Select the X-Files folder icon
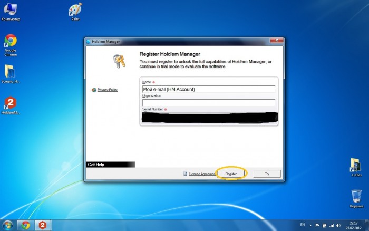Viewport: 369px width, 231px height. [356, 167]
